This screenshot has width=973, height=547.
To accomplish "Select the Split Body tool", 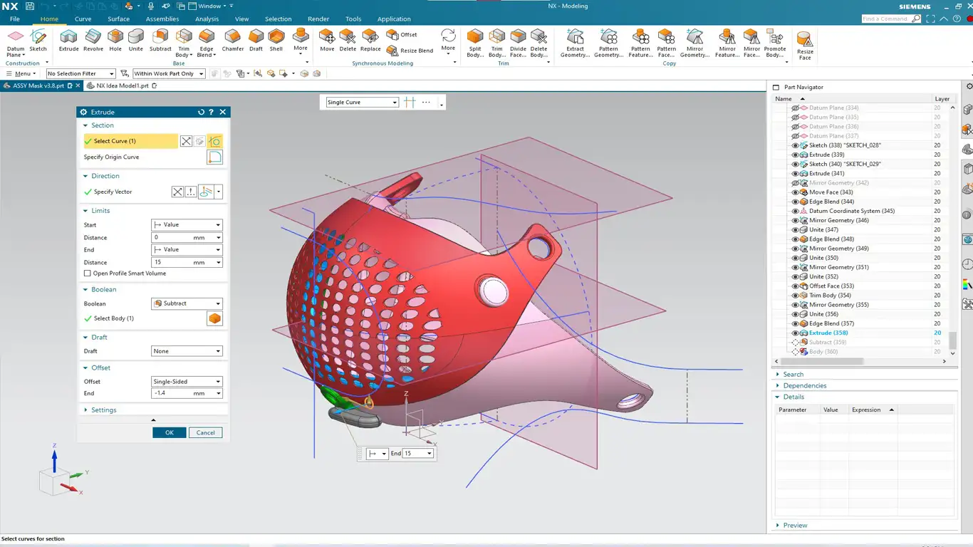I will [x=475, y=43].
